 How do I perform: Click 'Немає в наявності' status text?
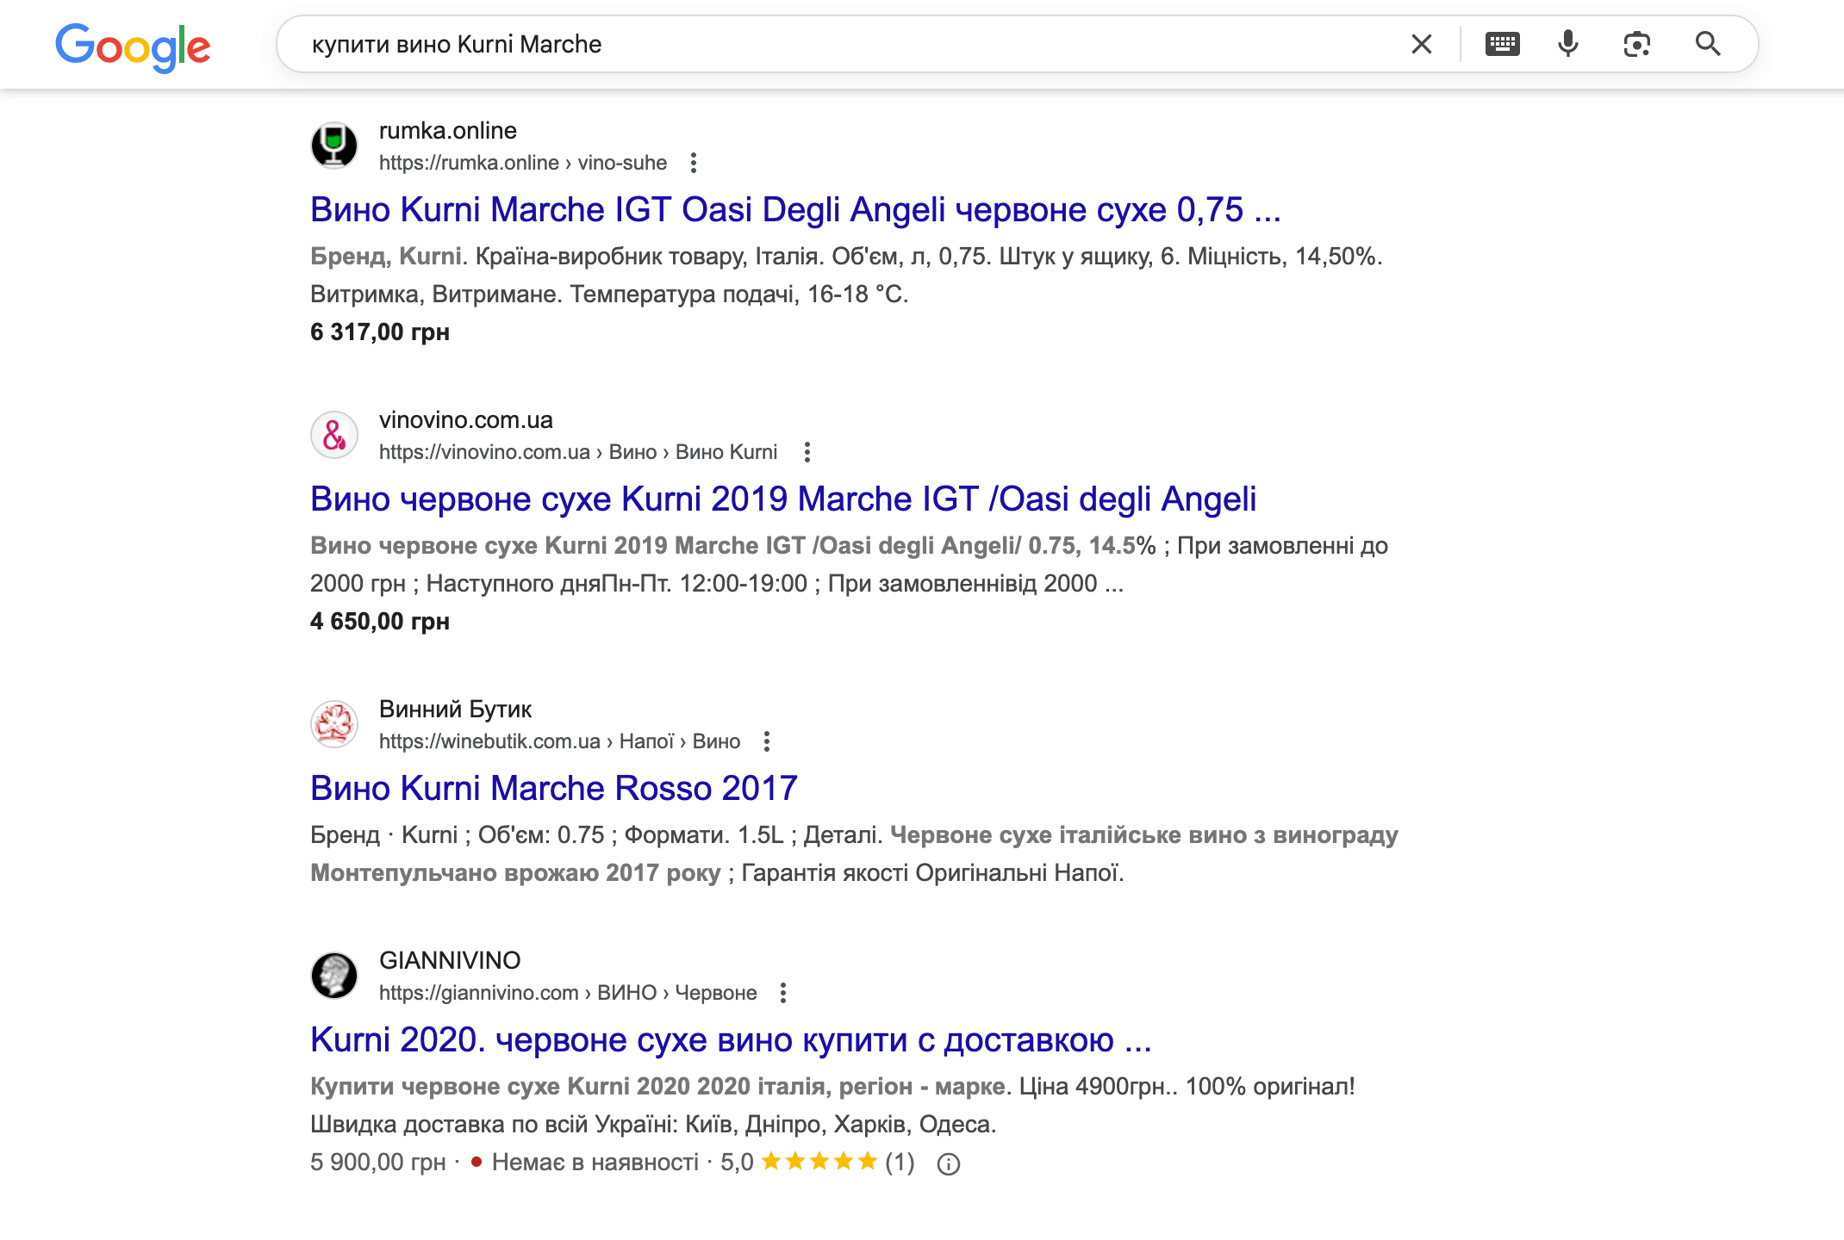point(595,1162)
